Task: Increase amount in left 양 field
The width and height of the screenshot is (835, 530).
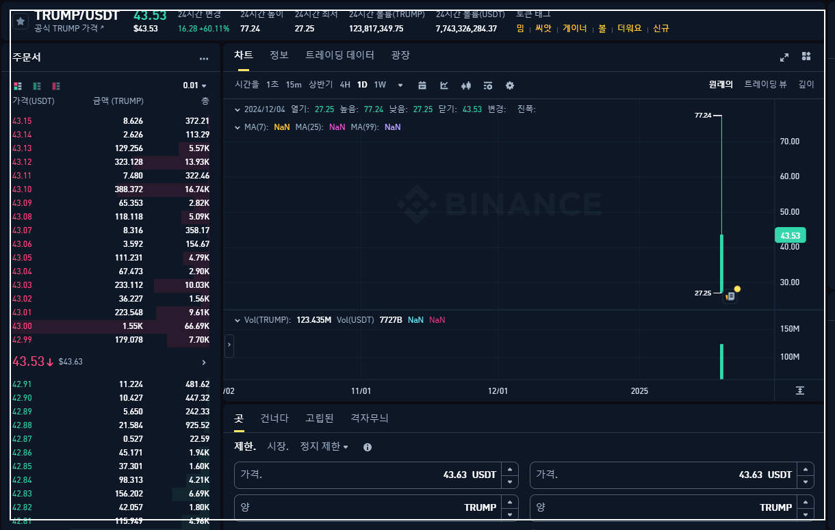Action: [x=509, y=502]
